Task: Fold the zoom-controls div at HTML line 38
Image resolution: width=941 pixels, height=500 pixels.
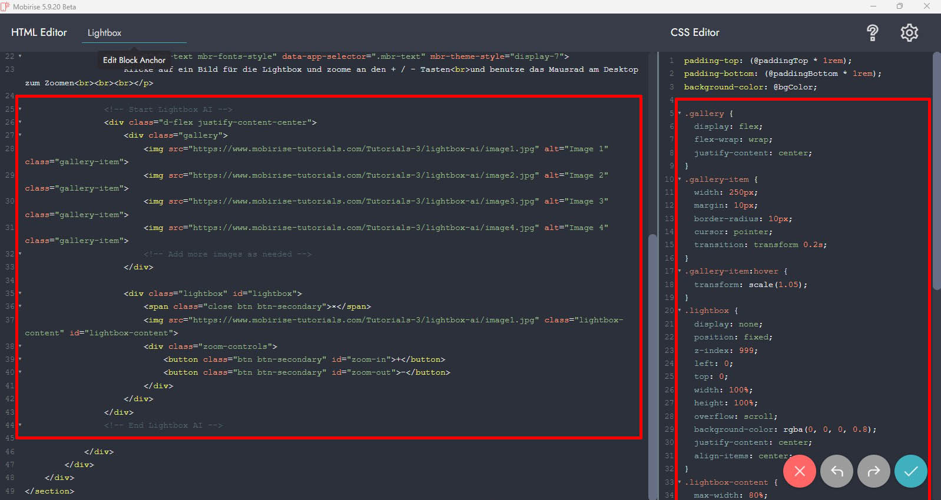Action: 20,346
